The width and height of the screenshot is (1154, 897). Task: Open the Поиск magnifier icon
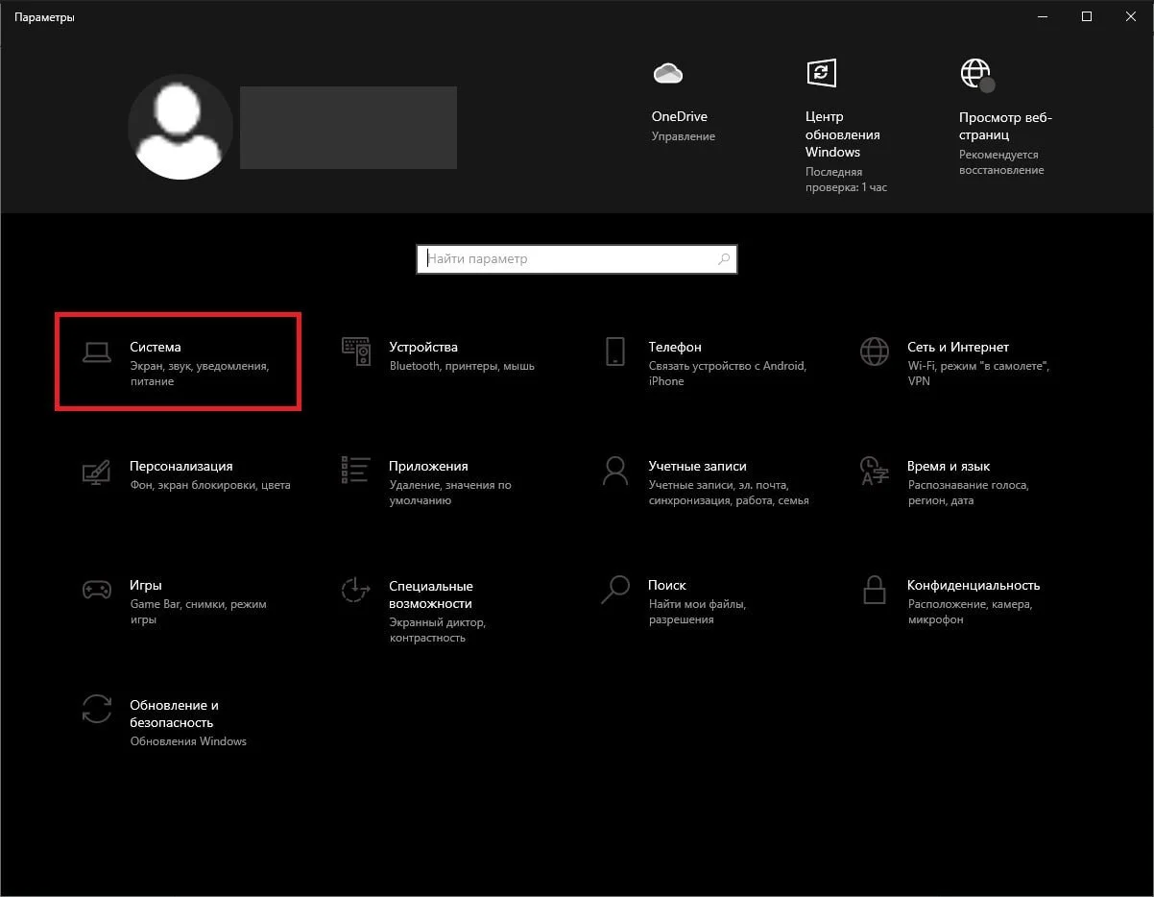pos(615,590)
